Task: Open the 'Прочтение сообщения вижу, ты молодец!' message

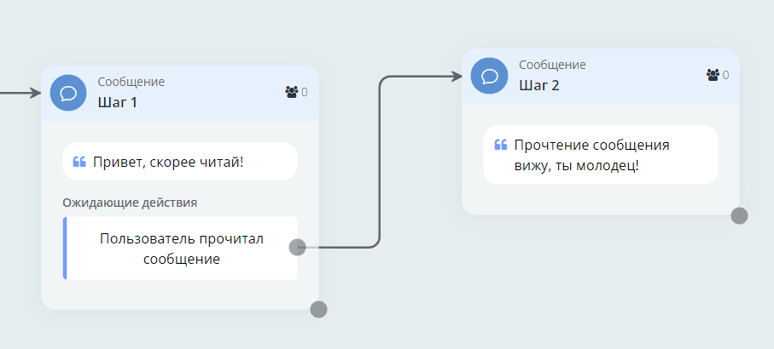Action: pyautogui.click(x=600, y=155)
